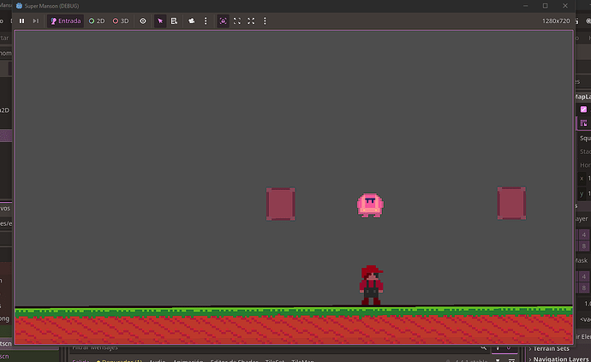Open the list select tool
The height and width of the screenshot is (362, 591).
pyautogui.click(x=174, y=21)
